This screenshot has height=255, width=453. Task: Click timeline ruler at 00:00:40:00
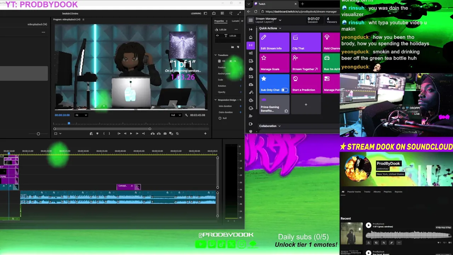click(x=120, y=151)
